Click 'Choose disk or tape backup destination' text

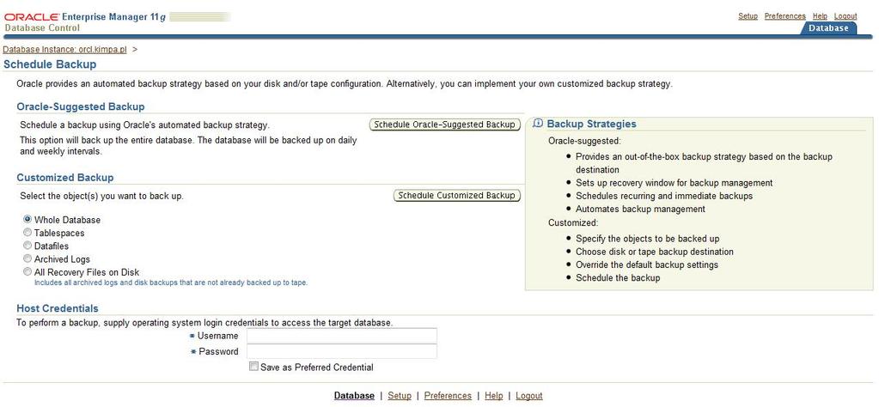pyautogui.click(x=654, y=252)
